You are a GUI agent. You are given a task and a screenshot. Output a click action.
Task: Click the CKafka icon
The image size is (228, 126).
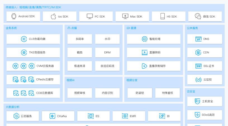(52, 116)
